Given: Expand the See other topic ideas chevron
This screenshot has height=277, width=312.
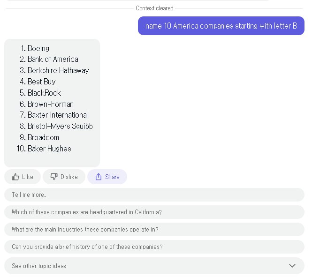Looking at the screenshot, I should [292, 266].
